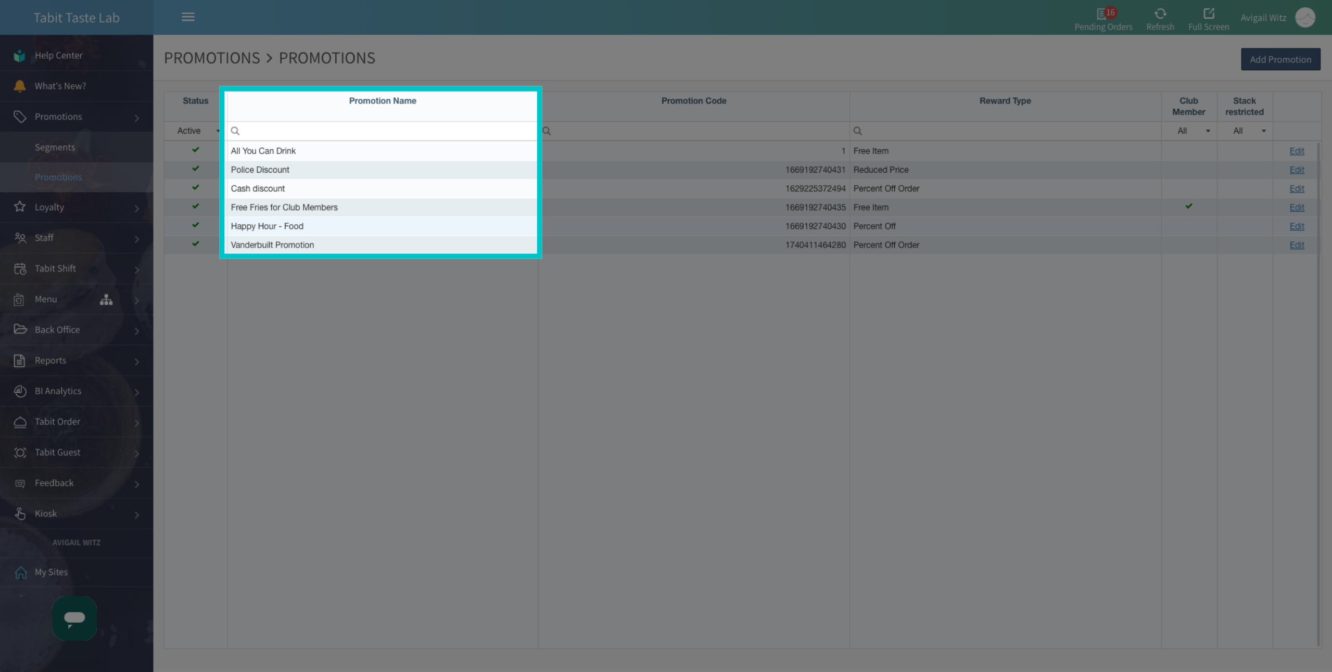Open the Status Active filter dropdown
1332x672 pixels.
point(197,131)
